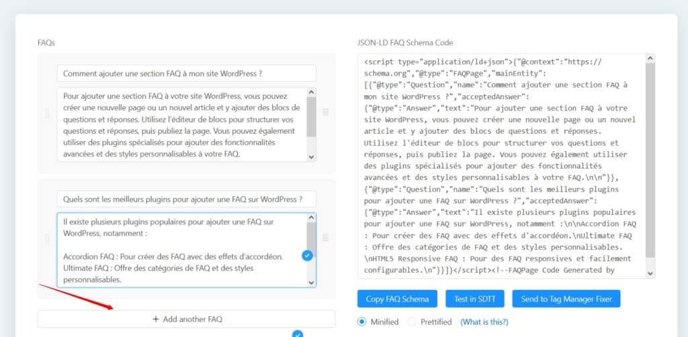Click up arrow of schema code scrollbar
The image size is (688, 337).
[x=650, y=58]
